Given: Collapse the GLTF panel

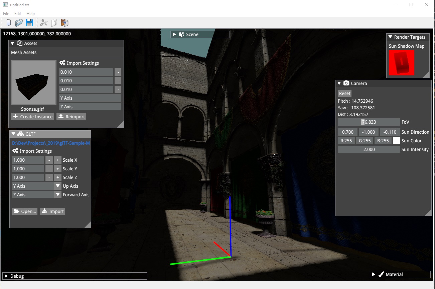Looking at the screenshot, I should [13, 134].
